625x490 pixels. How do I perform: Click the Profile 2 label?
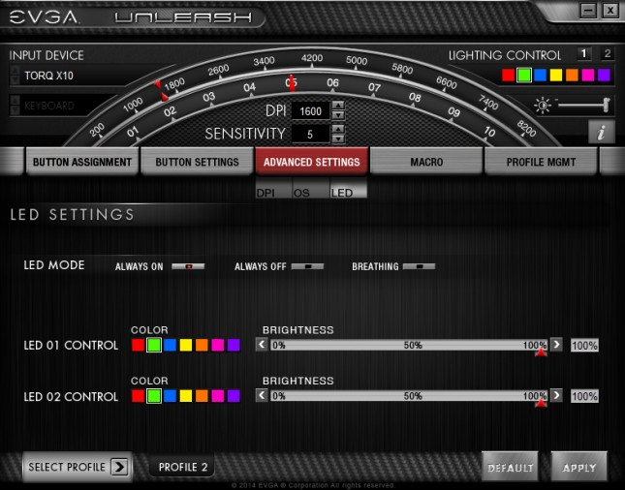[183, 467]
